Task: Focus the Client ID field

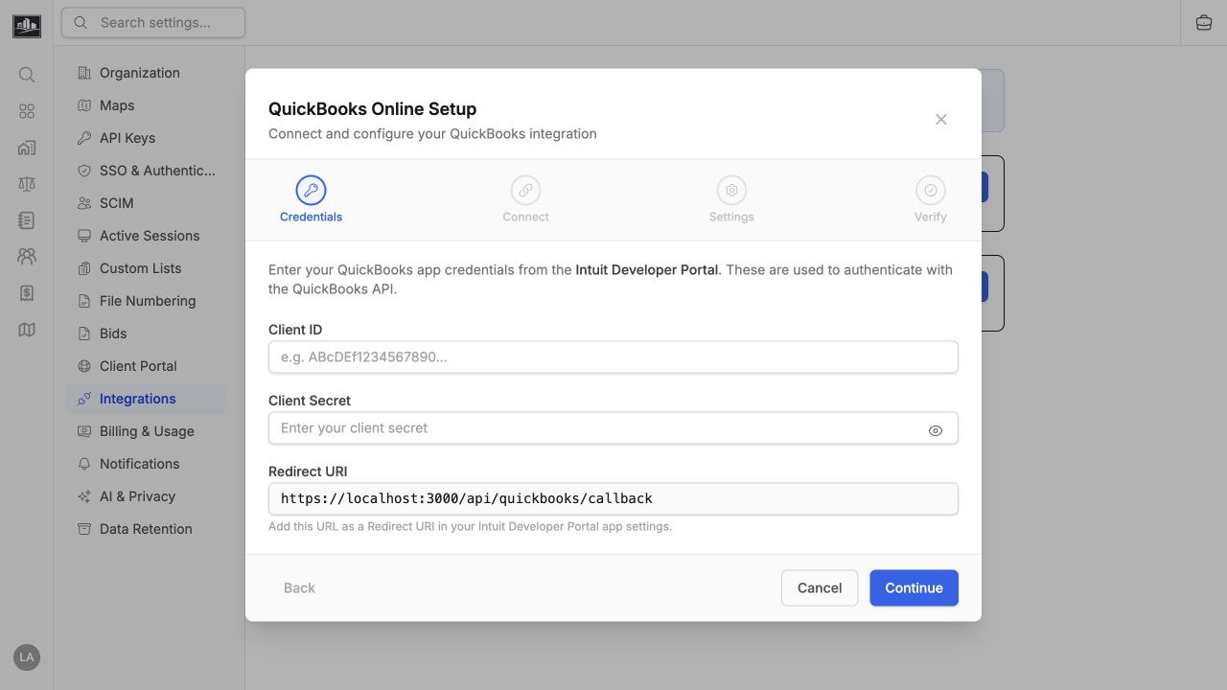Action: [613, 356]
